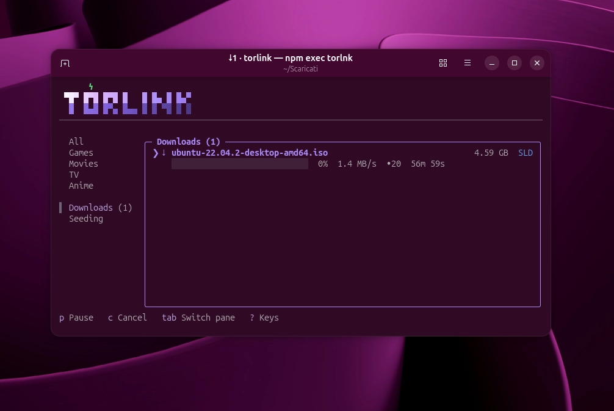Image resolution: width=614 pixels, height=411 pixels.
Task: Maximize the torlink terminal window
Action: (x=515, y=63)
